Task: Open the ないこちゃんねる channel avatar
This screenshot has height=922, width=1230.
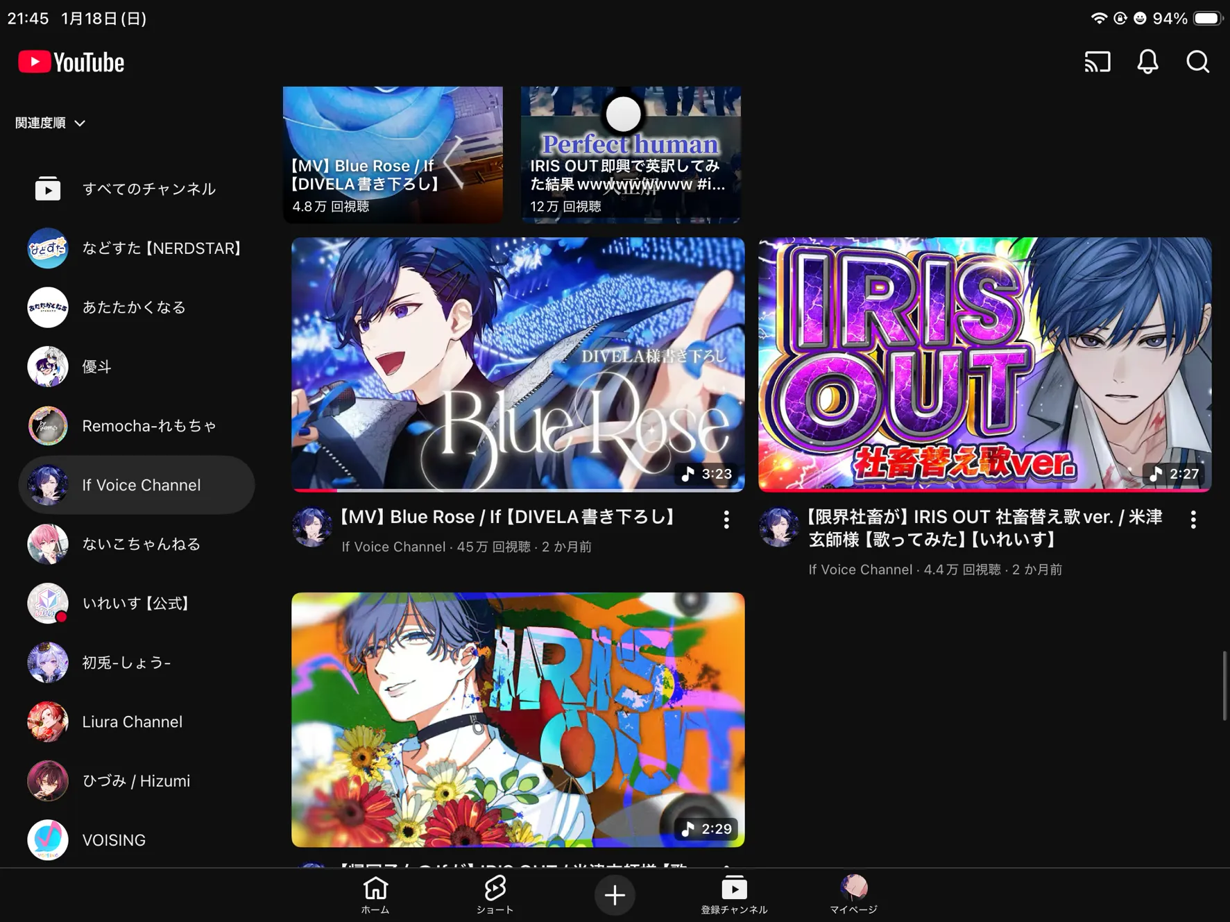Action: point(48,544)
